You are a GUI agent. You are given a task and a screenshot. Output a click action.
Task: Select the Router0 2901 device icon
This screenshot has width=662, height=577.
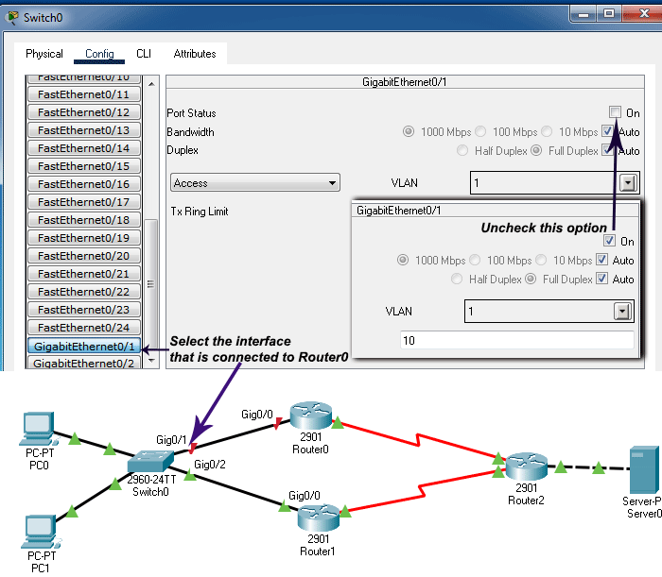point(311,416)
